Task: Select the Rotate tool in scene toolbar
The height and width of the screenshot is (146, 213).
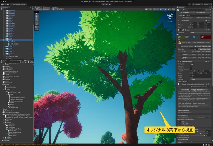Action: tap(37, 18)
